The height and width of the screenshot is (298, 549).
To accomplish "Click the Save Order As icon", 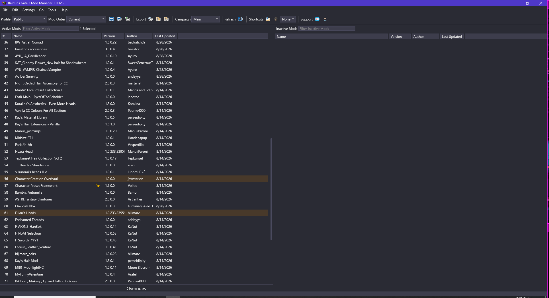I will click(x=120, y=19).
